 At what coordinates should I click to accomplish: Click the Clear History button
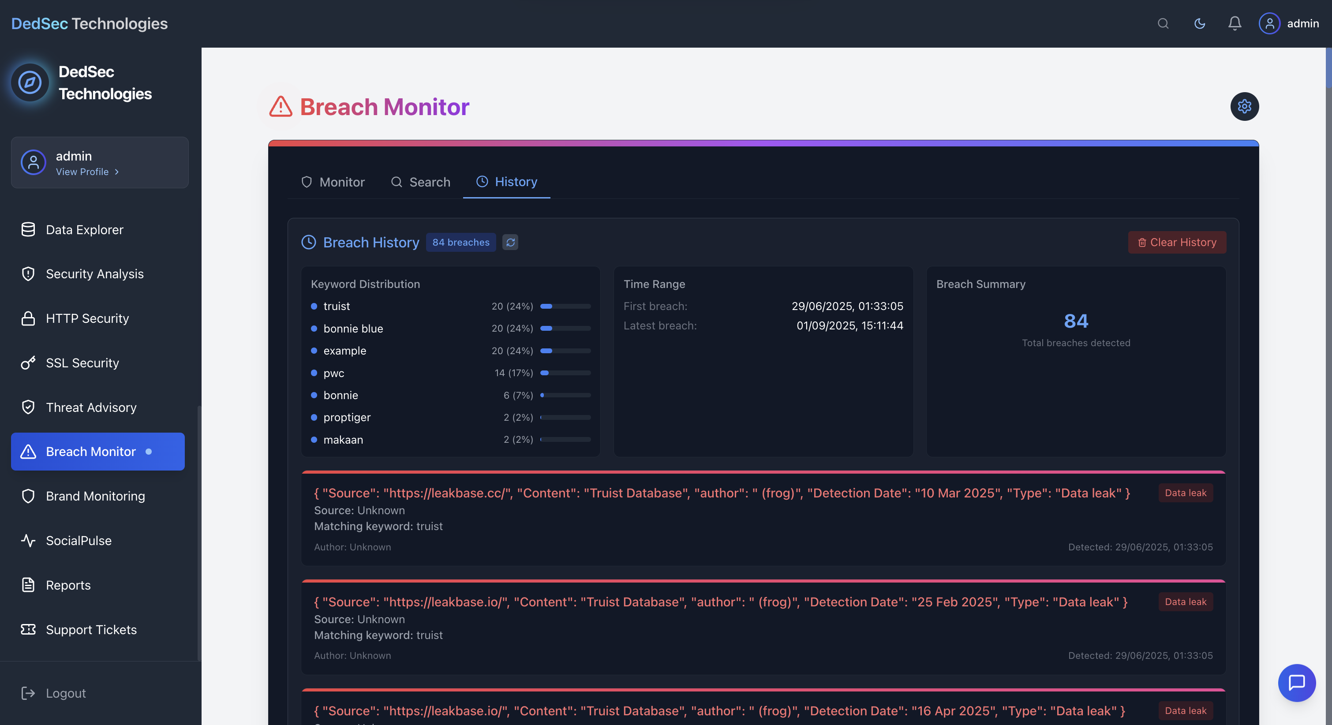tap(1177, 242)
